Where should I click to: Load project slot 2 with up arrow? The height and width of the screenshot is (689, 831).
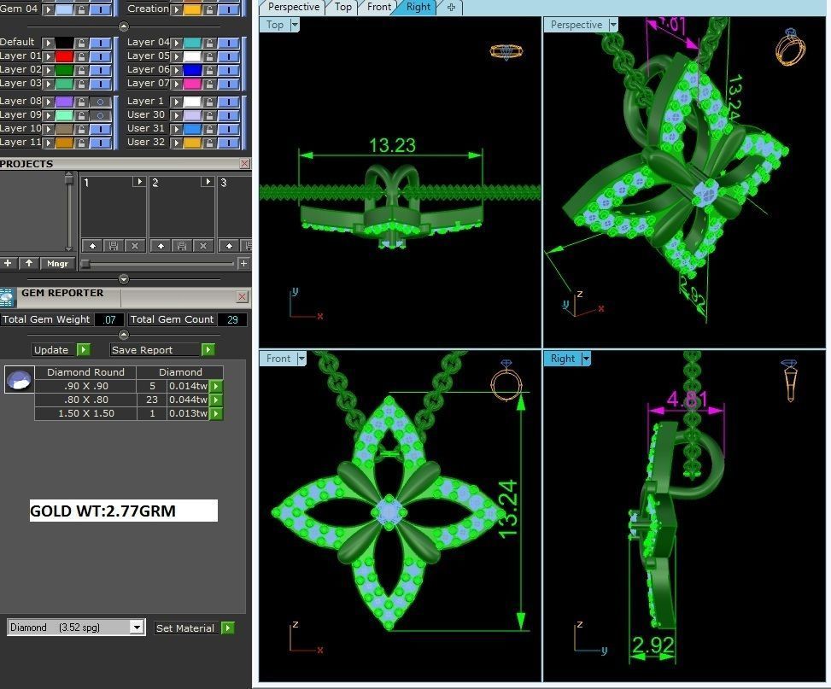click(x=161, y=246)
